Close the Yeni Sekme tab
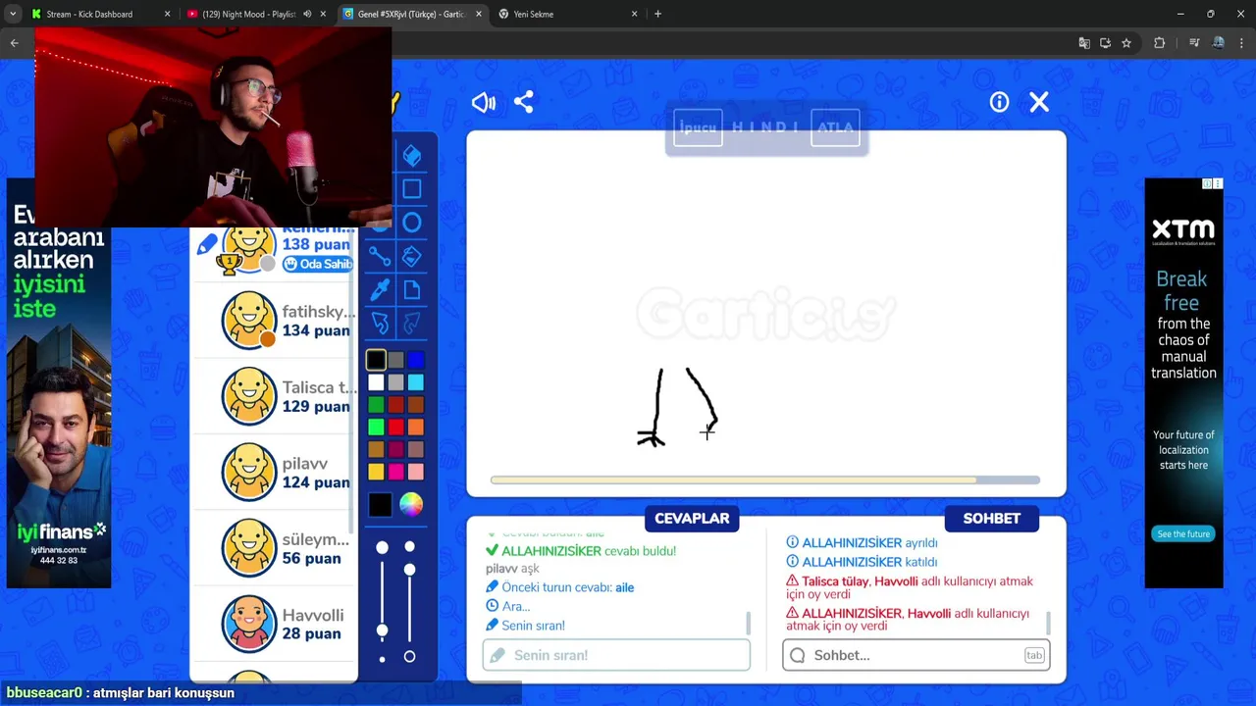Screen dimensions: 1256x706 [x=634, y=14]
